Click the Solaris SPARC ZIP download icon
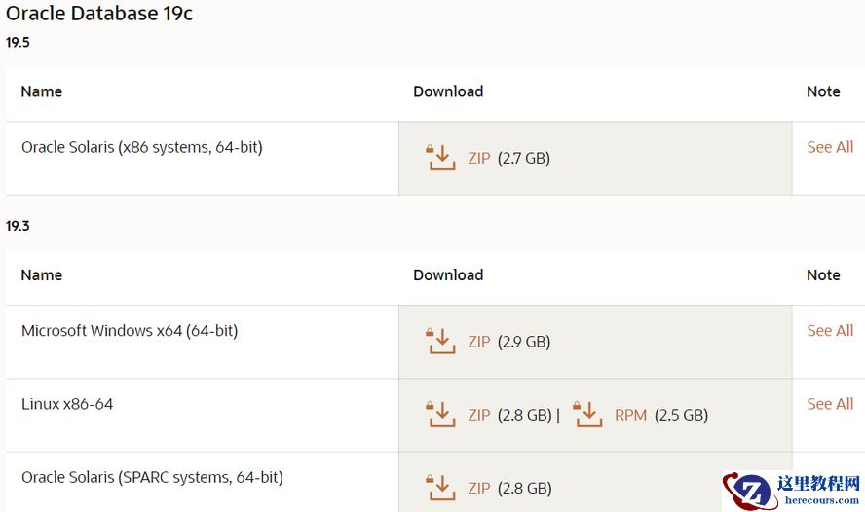 point(441,488)
